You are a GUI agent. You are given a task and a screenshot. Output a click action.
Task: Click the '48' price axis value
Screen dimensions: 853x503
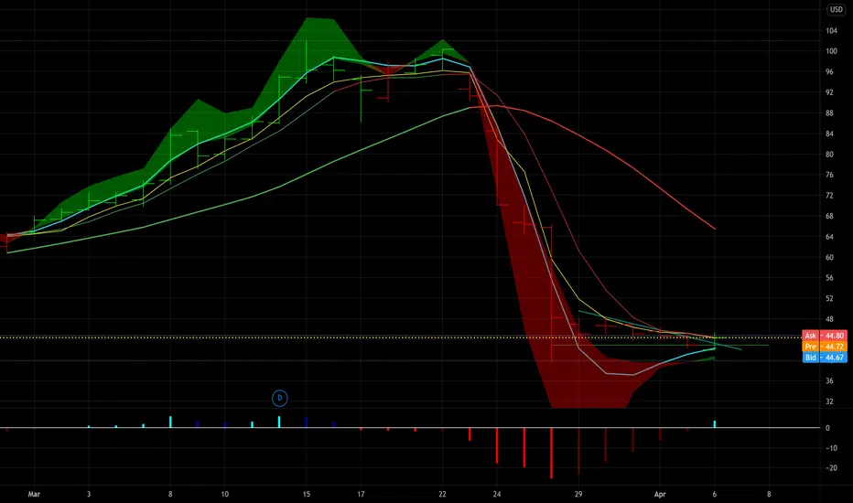(x=829, y=319)
